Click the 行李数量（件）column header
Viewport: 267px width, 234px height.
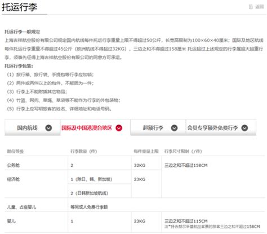(x=83, y=151)
